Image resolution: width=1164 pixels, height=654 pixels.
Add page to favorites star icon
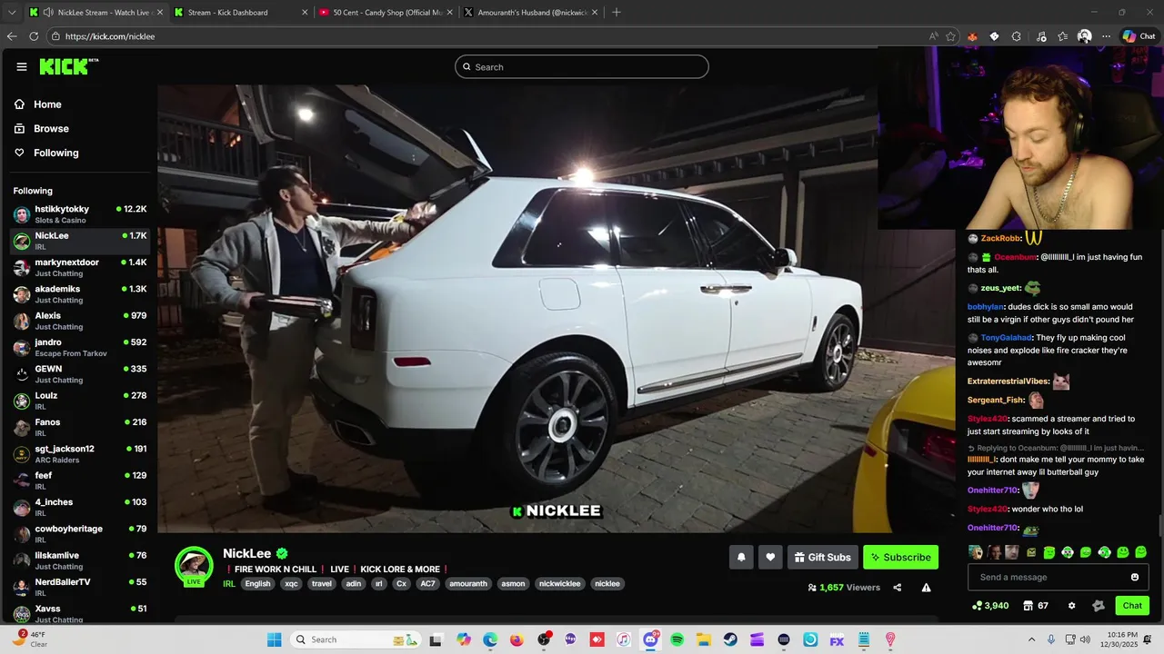[951, 36]
